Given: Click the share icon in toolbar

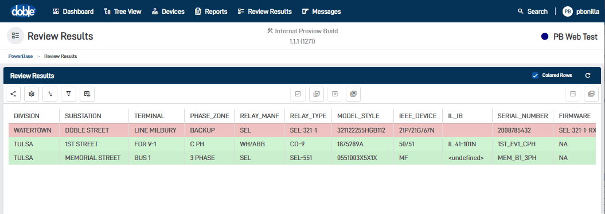Looking at the screenshot, I should [x=14, y=94].
